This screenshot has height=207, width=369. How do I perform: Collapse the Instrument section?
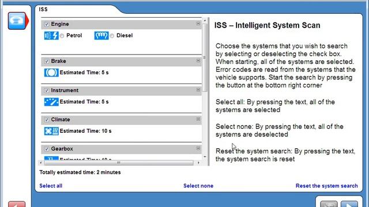[x=198, y=90]
